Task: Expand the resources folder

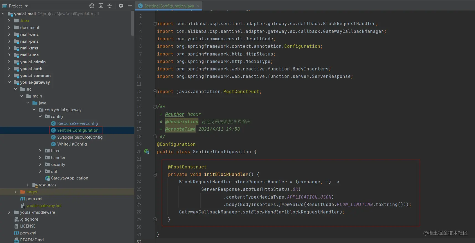Action: (28, 185)
